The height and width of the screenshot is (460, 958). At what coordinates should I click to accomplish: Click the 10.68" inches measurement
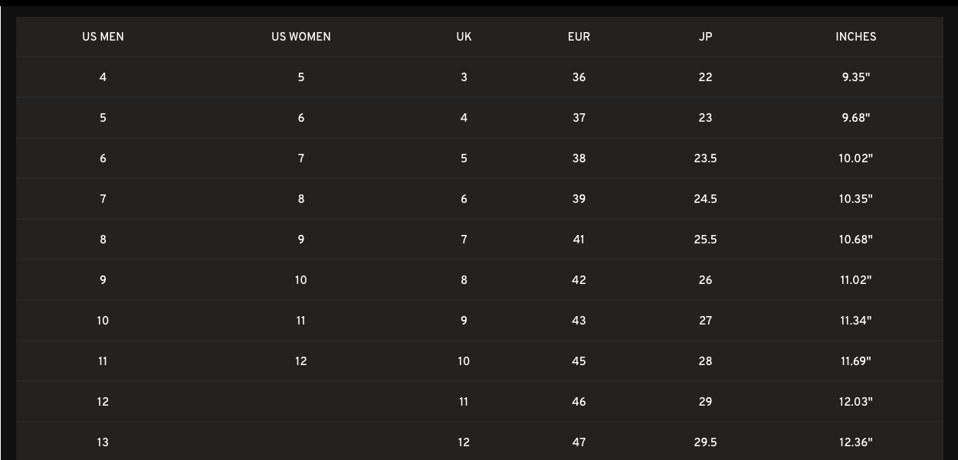tap(855, 240)
